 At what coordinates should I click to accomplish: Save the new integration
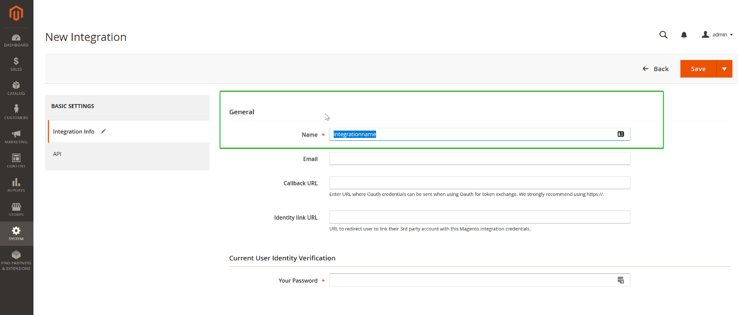click(x=698, y=68)
